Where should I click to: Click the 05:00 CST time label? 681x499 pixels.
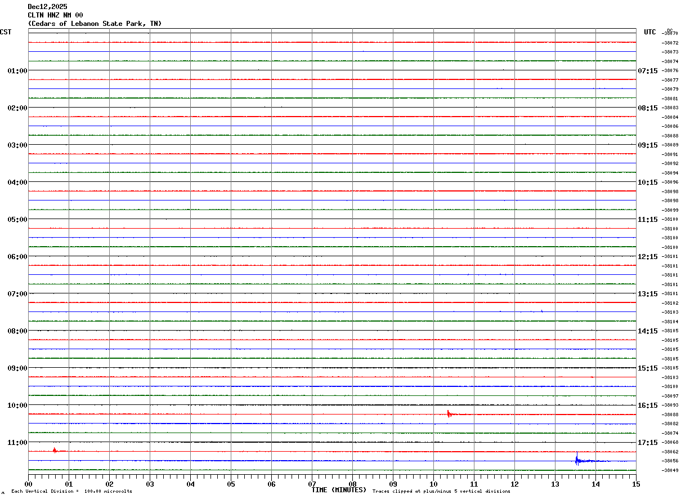17,219
